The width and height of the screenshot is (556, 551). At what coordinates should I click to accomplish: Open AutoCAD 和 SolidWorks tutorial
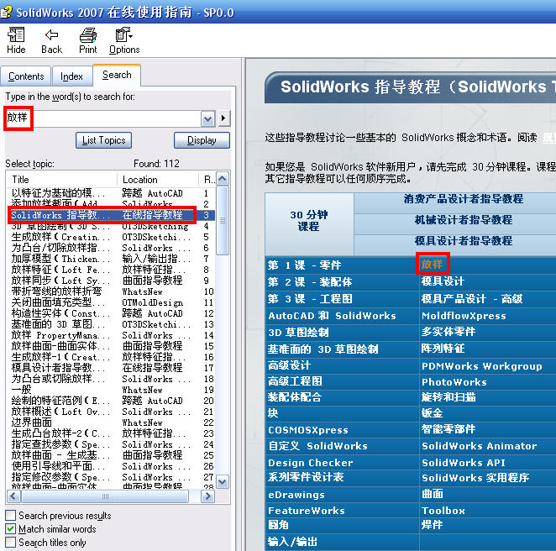332,316
